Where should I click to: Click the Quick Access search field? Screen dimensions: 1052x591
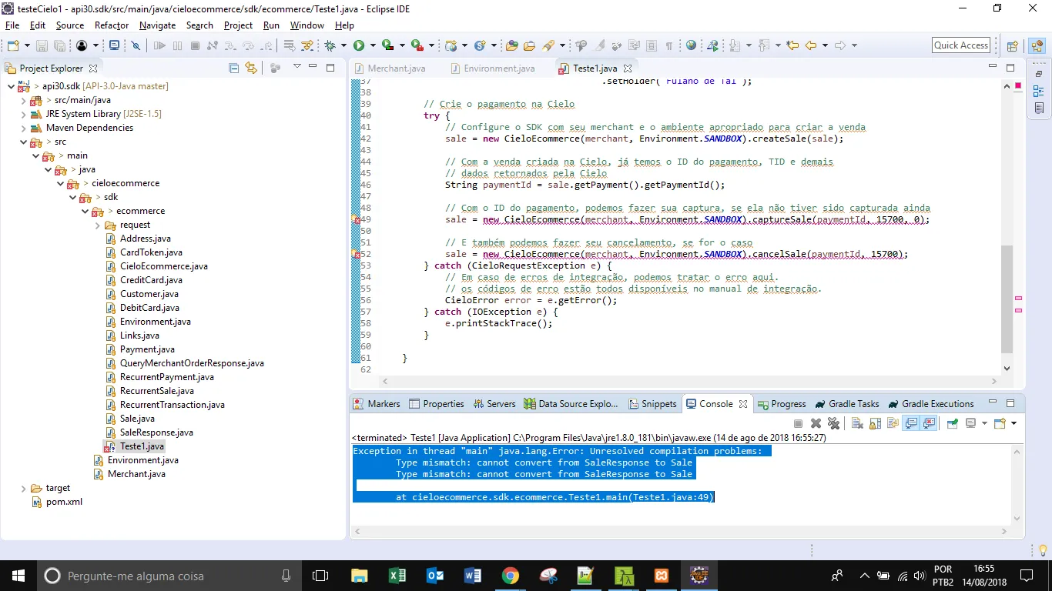click(960, 45)
